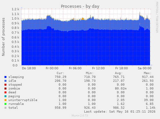Click the 'Fr 06:00' x-axis label

pos(75,68)
